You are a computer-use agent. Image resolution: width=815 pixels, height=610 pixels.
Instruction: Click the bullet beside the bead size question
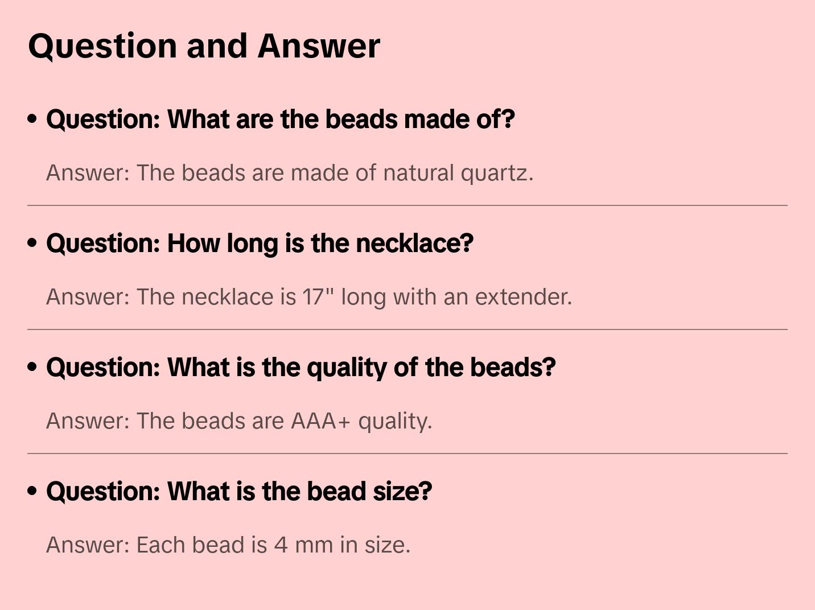(x=32, y=491)
